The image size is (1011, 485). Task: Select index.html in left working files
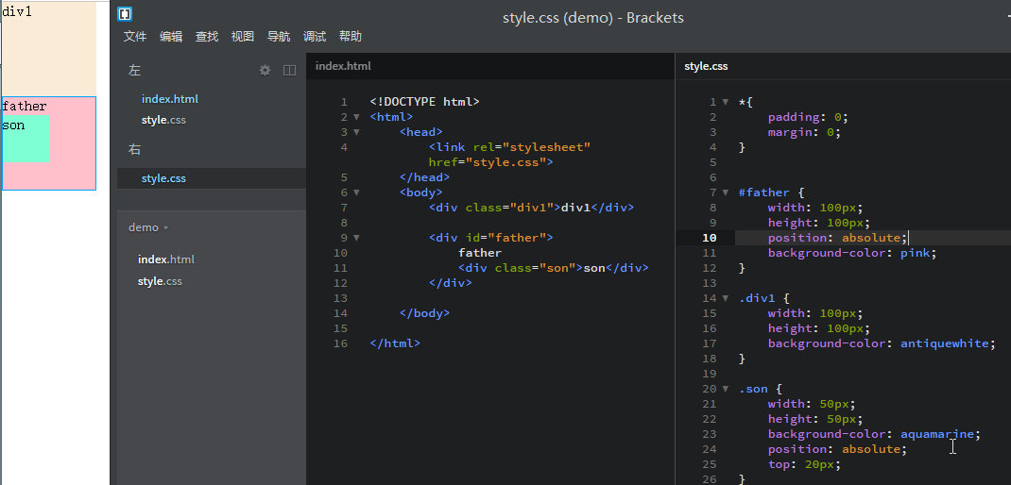point(169,99)
